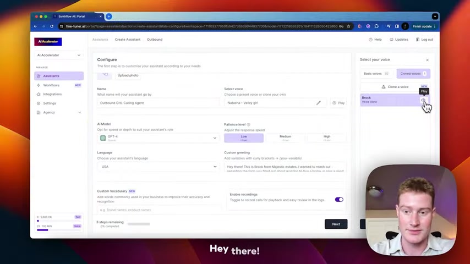The height and width of the screenshot is (264, 470).
Task: Click Clone a voice button
Action: click(x=395, y=87)
